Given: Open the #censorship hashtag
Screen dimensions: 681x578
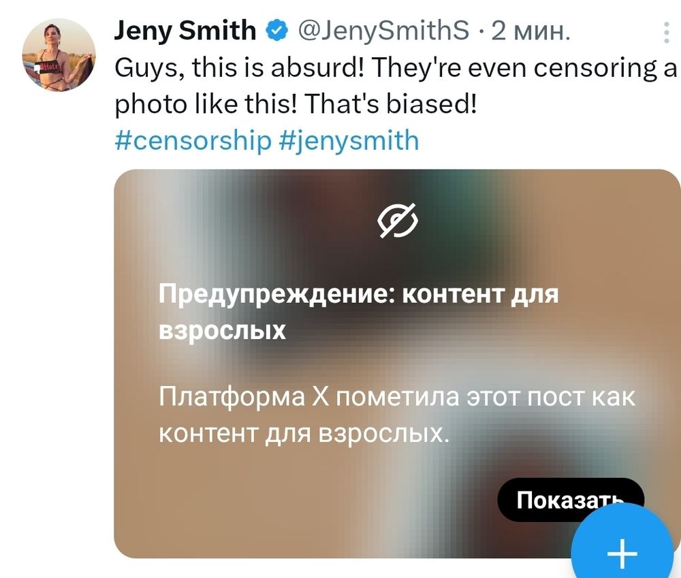Looking at the screenshot, I should click(193, 141).
